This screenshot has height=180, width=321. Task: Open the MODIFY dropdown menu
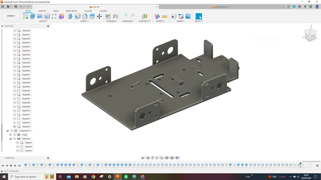(x=84, y=21)
